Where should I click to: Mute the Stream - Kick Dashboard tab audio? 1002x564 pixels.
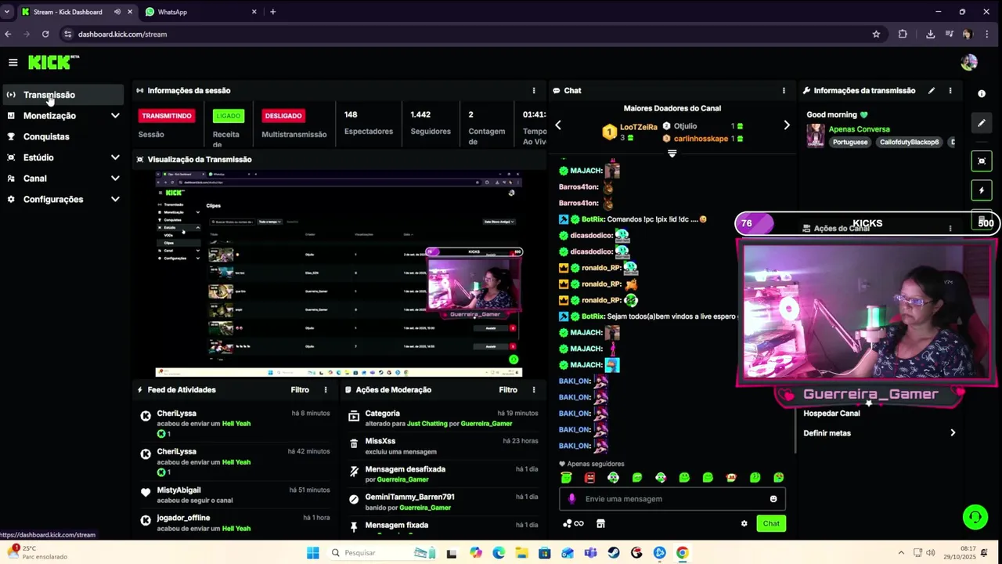tap(117, 12)
